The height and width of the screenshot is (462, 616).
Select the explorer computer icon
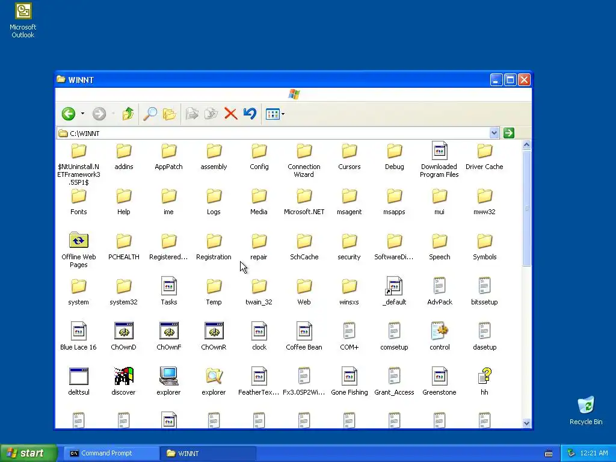(x=169, y=376)
